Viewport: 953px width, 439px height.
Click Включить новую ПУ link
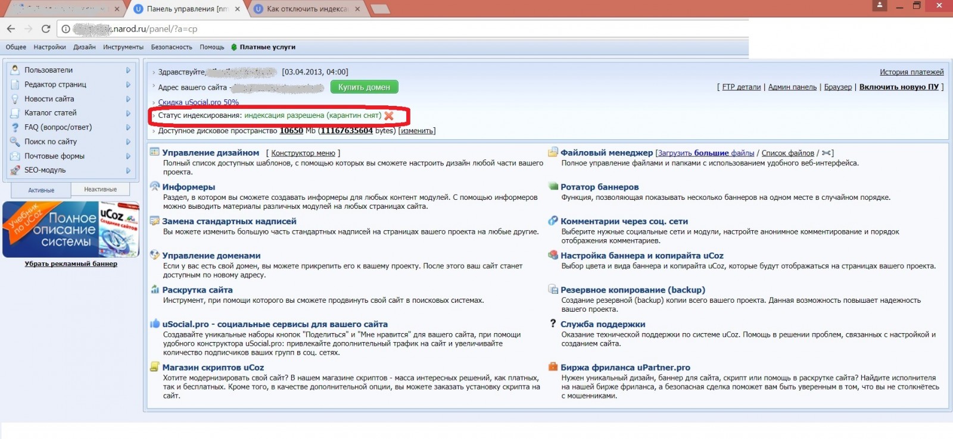pos(899,87)
